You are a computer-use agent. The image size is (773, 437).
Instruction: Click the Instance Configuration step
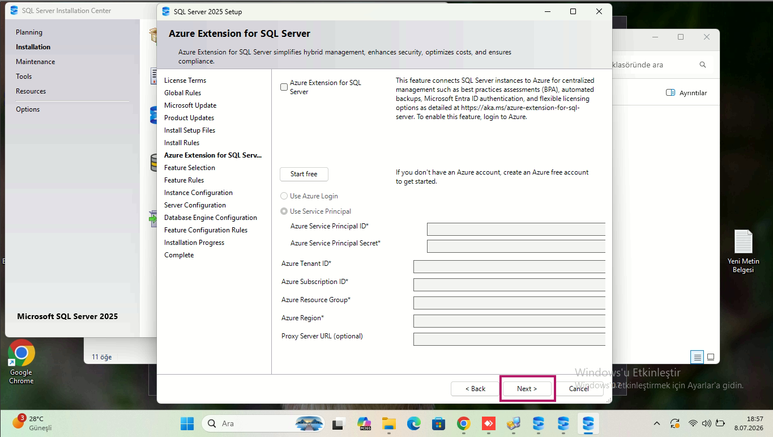[x=198, y=193]
